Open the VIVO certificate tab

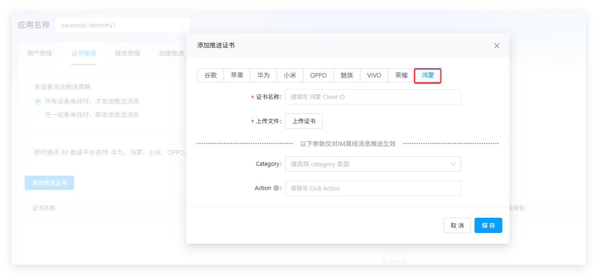click(x=374, y=75)
